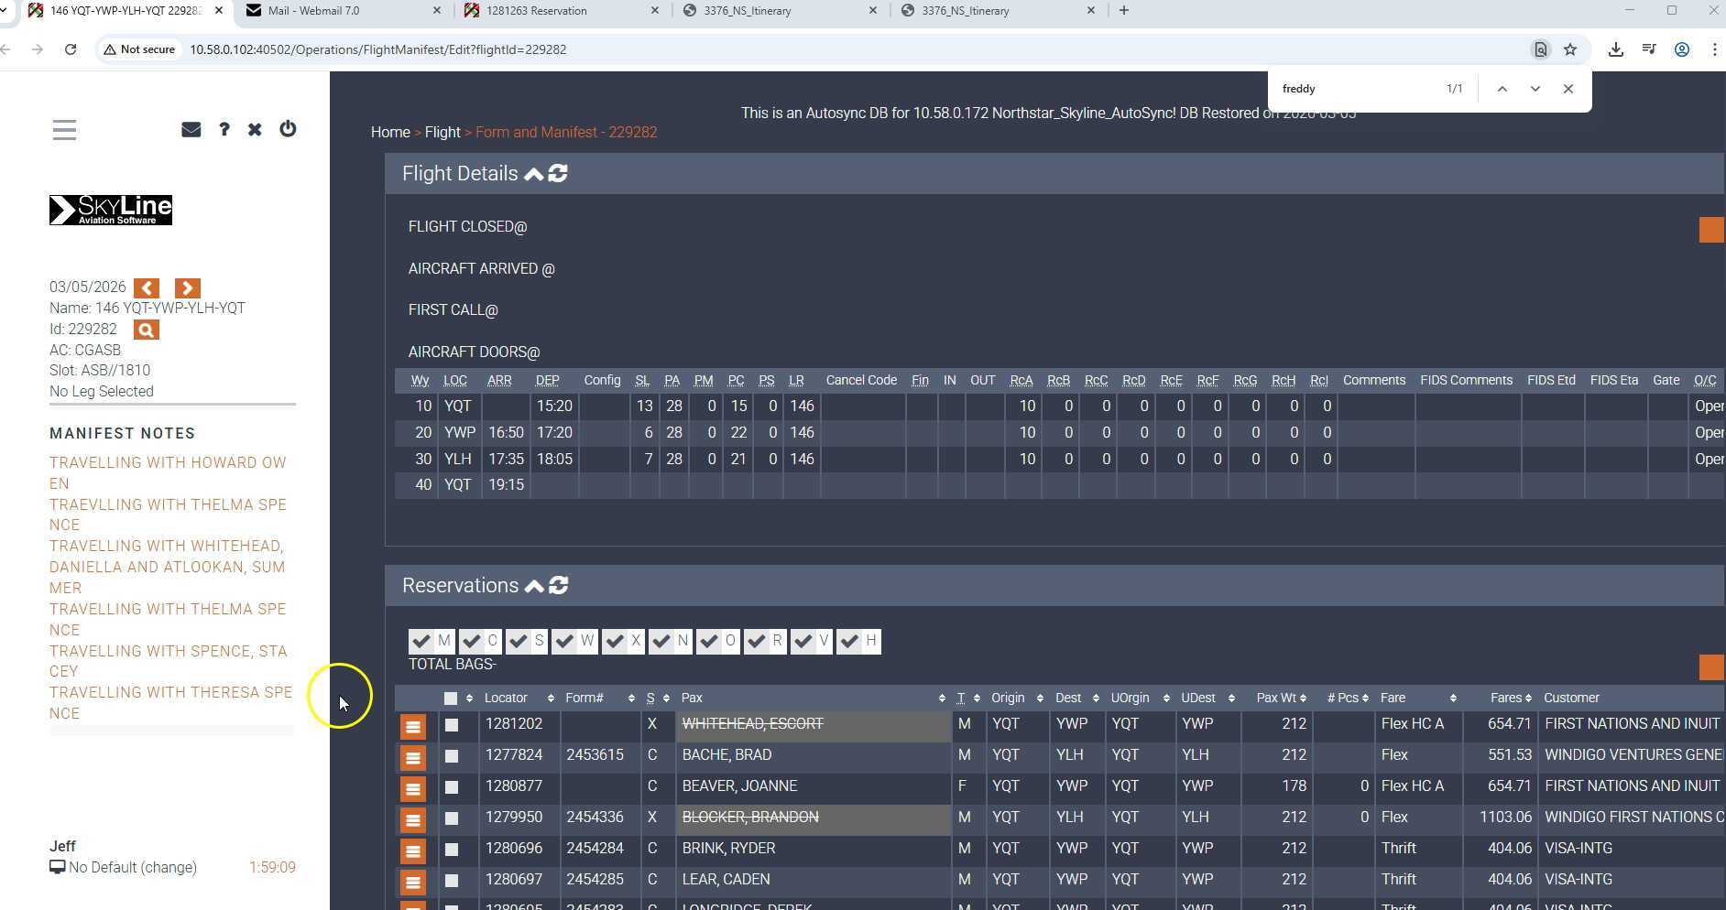Switch to last 3376_NS_Itinerary tab
This screenshot has width=1726, height=910.
click(998, 11)
